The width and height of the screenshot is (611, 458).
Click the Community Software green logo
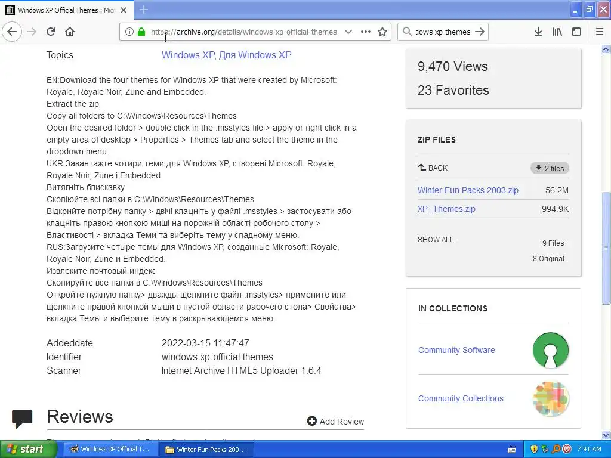tap(551, 350)
